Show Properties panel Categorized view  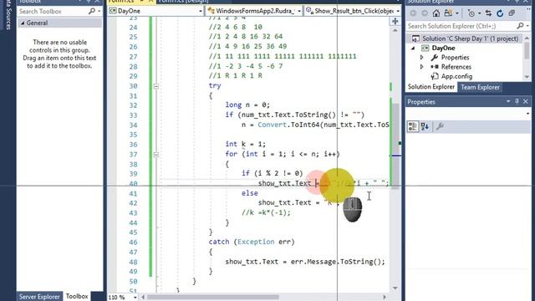413,126
